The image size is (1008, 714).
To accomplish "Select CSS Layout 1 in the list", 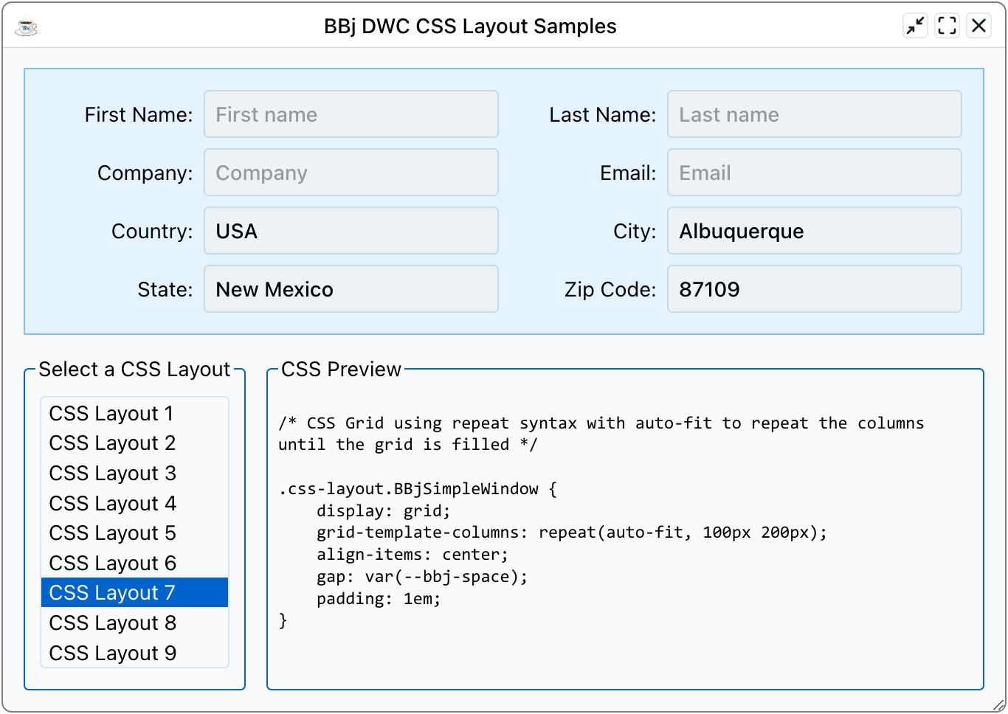I will tap(134, 413).
